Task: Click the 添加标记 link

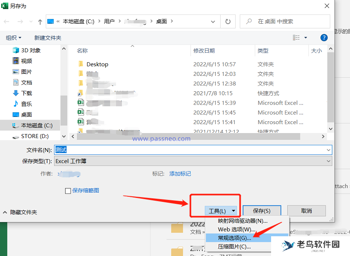Action: click(x=180, y=173)
